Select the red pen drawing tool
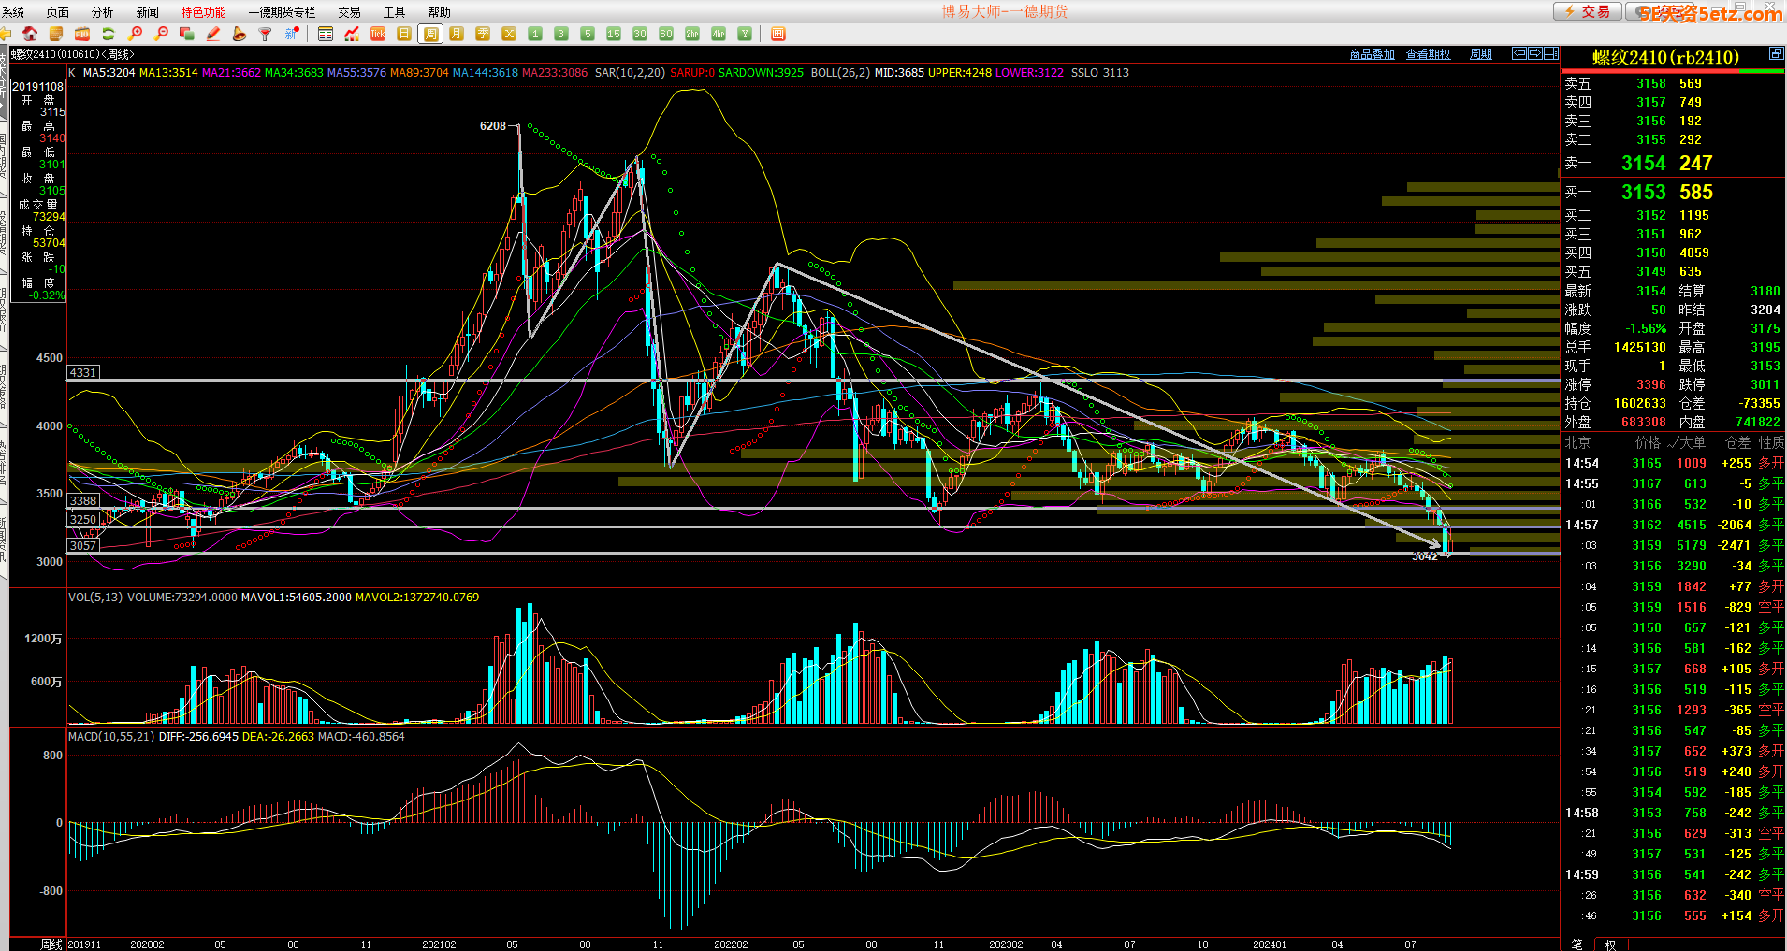Viewport: 1787px width, 951px height. (x=213, y=34)
